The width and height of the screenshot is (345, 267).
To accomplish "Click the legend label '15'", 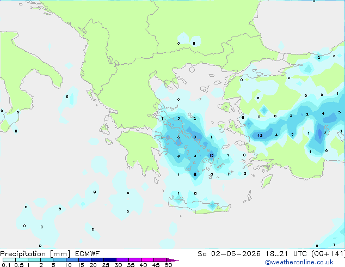I will tap(81, 265).
